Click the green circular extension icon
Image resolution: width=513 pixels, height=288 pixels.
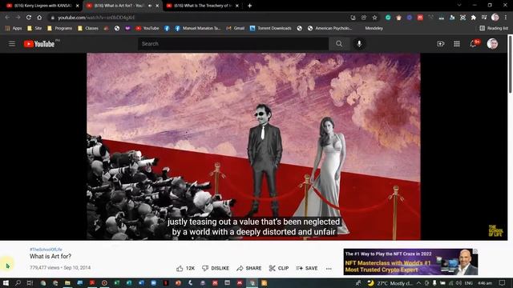tap(388, 18)
